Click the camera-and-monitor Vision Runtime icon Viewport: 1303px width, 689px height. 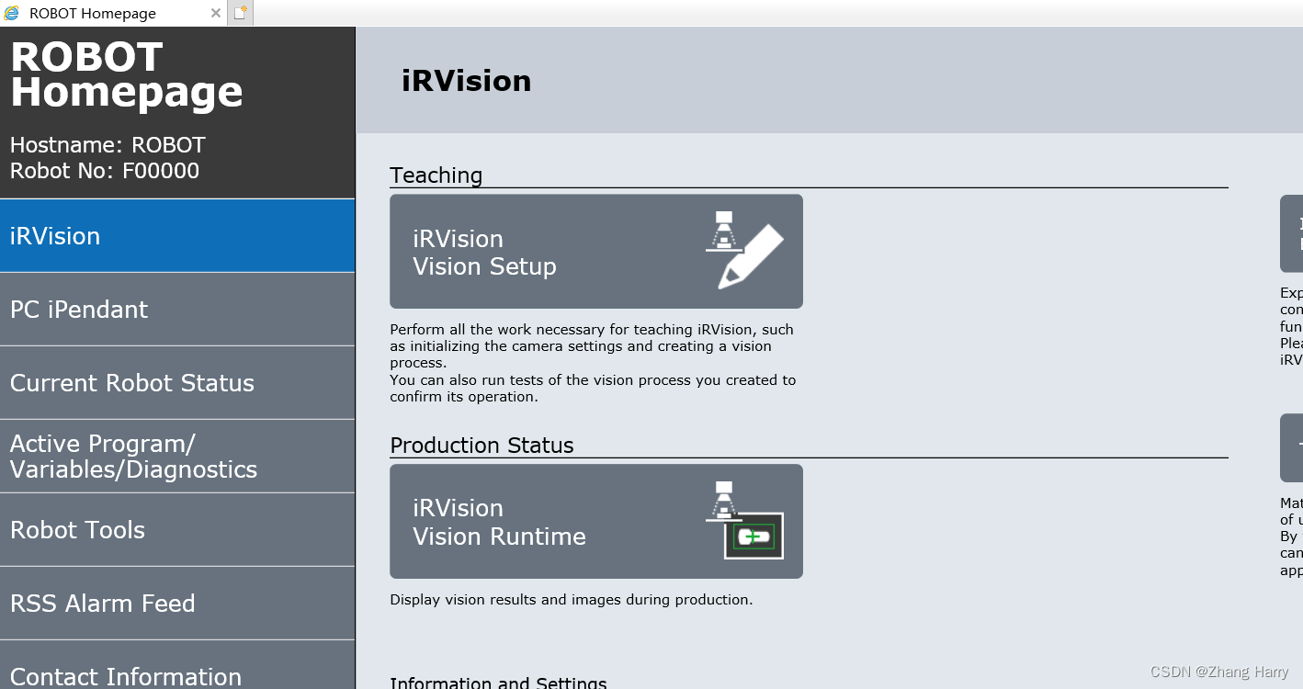pyautogui.click(x=744, y=520)
